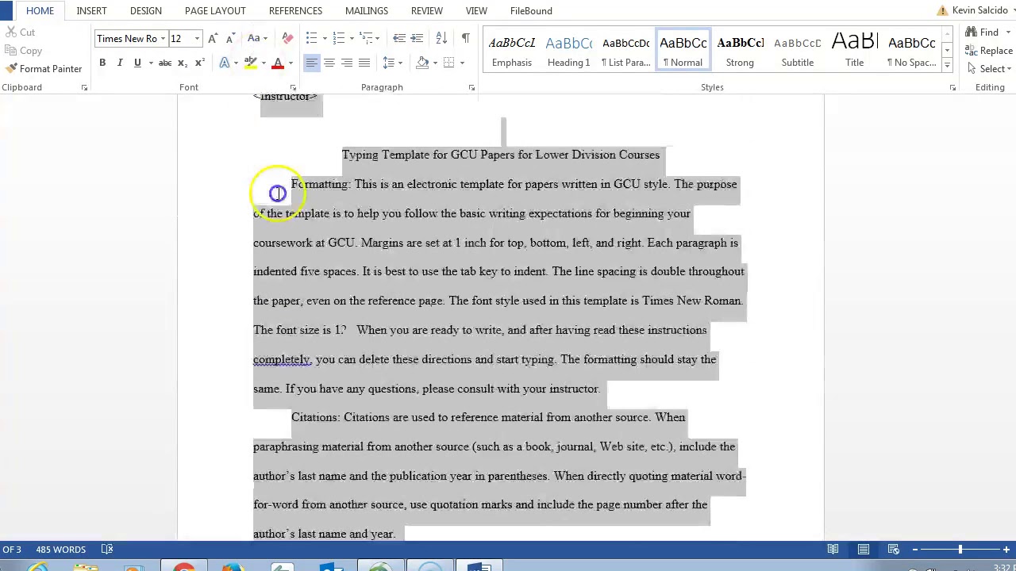The image size is (1016, 571).
Task: Open the DESIGN ribbon tab
Action: click(145, 11)
